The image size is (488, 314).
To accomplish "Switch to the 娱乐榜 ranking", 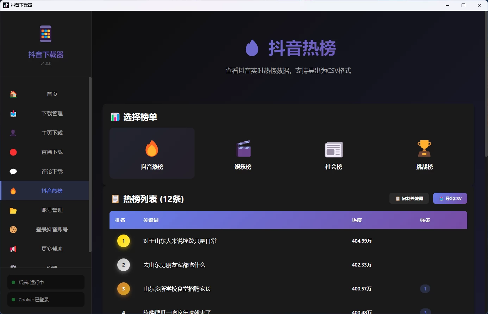I will pyautogui.click(x=243, y=153).
